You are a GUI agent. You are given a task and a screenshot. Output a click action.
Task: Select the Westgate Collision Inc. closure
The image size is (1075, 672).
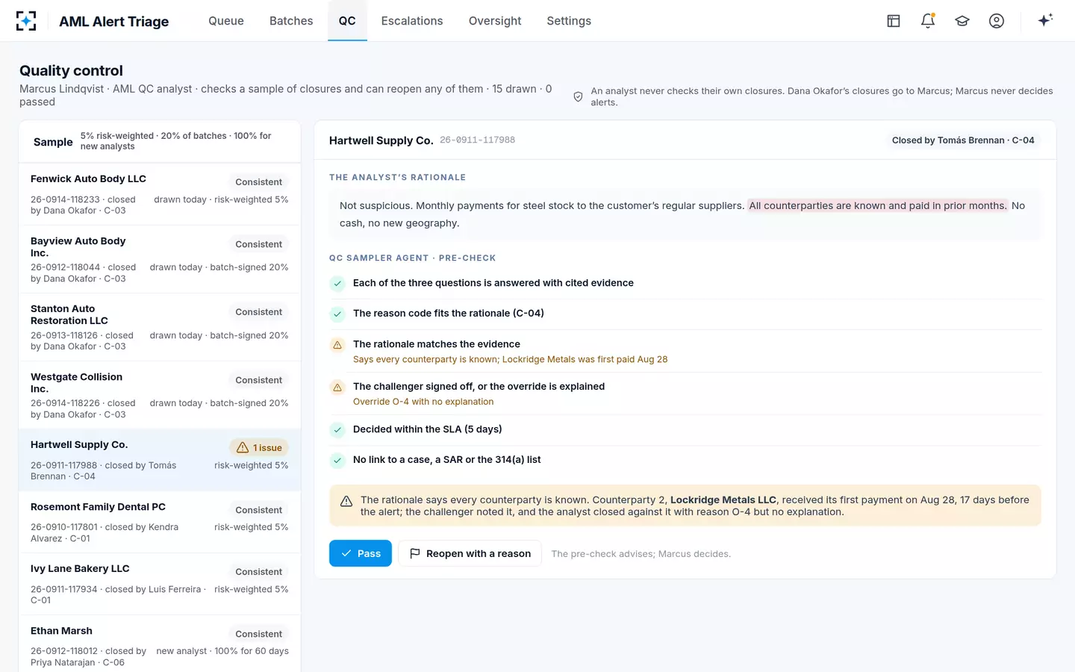pos(160,395)
